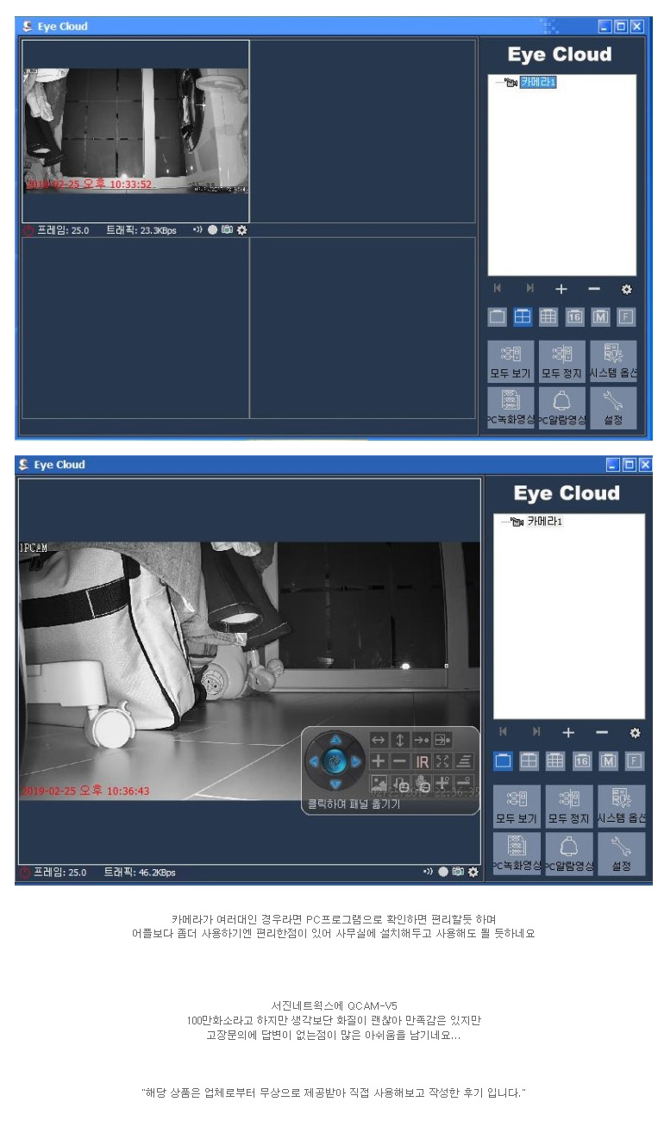The image size is (664, 1127).
Task: Tilt camera down with PTZ down arrow
Action: point(335,784)
